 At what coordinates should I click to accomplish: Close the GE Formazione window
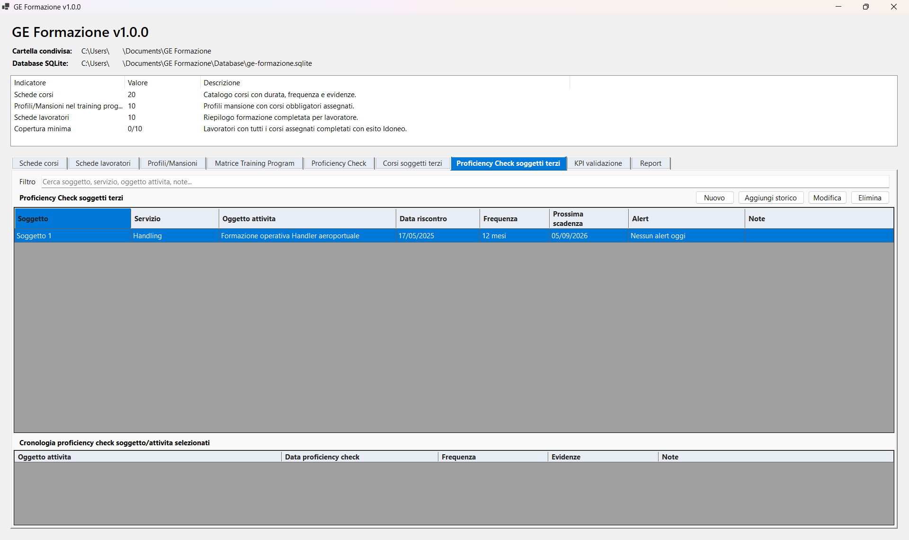pyautogui.click(x=894, y=7)
